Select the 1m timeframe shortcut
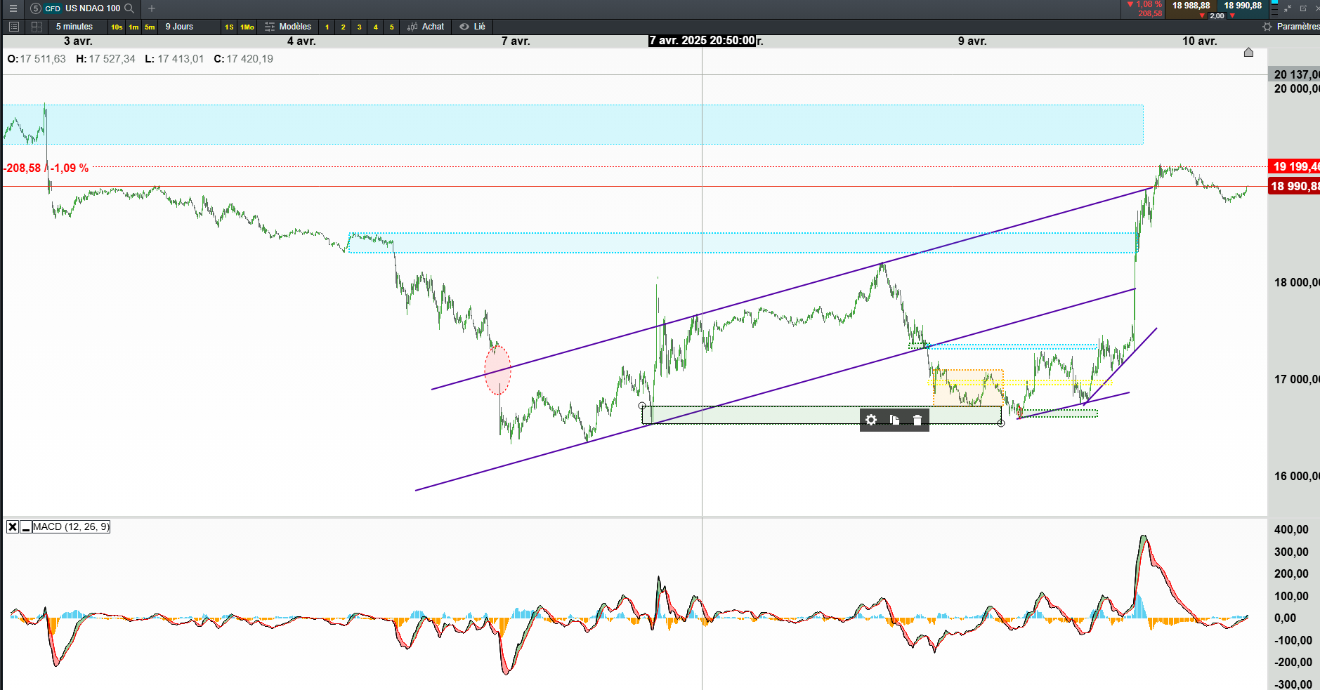 [x=133, y=27]
